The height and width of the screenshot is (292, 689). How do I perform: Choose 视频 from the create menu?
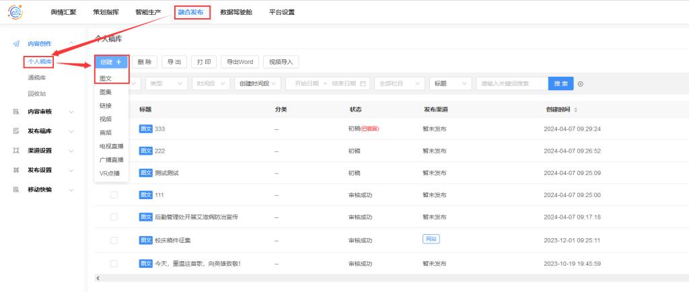pyautogui.click(x=106, y=118)
